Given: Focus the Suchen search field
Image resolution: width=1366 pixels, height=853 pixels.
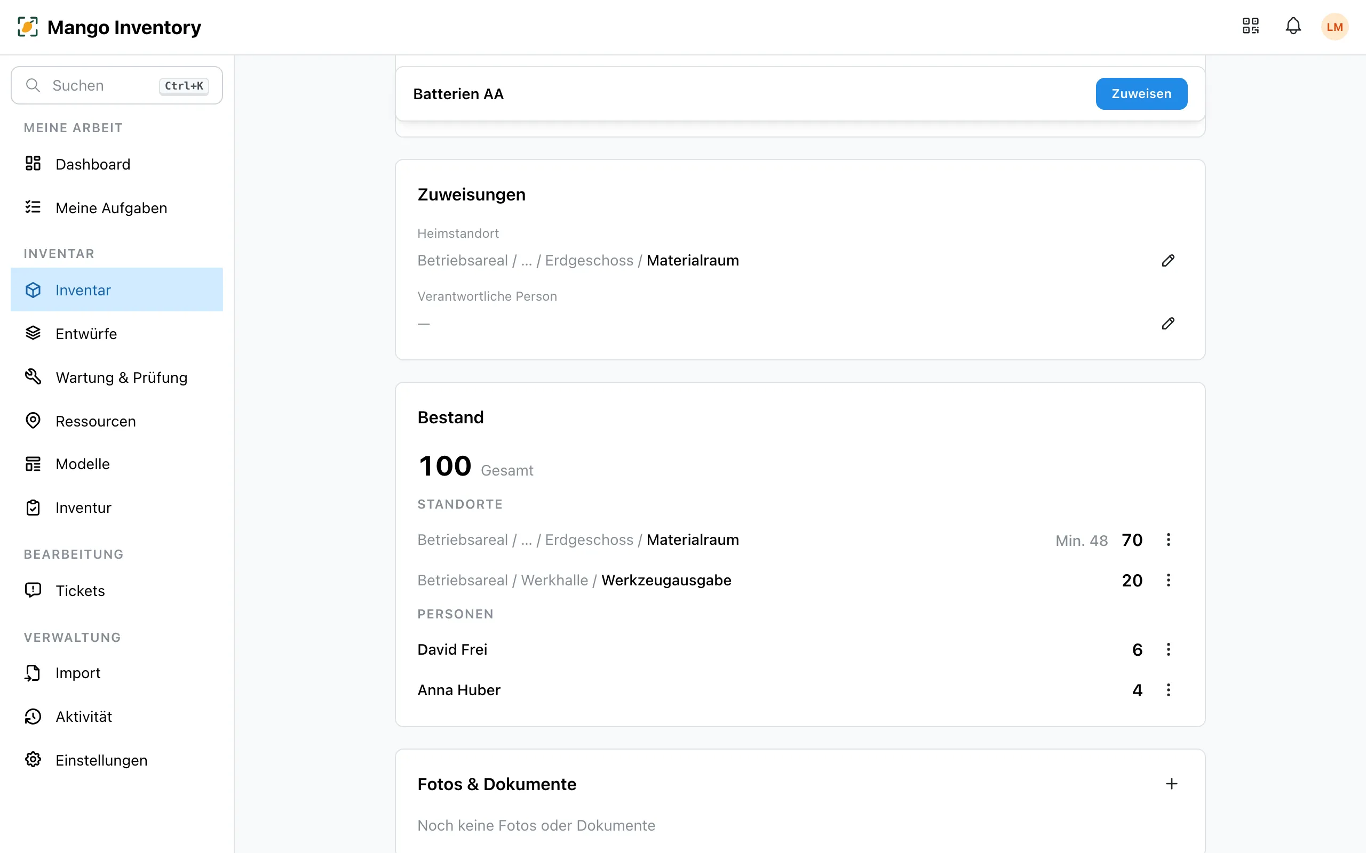Looking at the screenshot, I should click(117, 85).
